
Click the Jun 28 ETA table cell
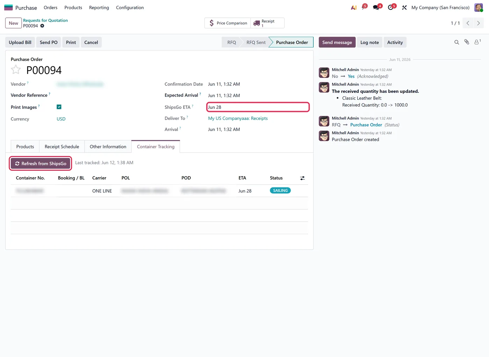pos(245,191)
